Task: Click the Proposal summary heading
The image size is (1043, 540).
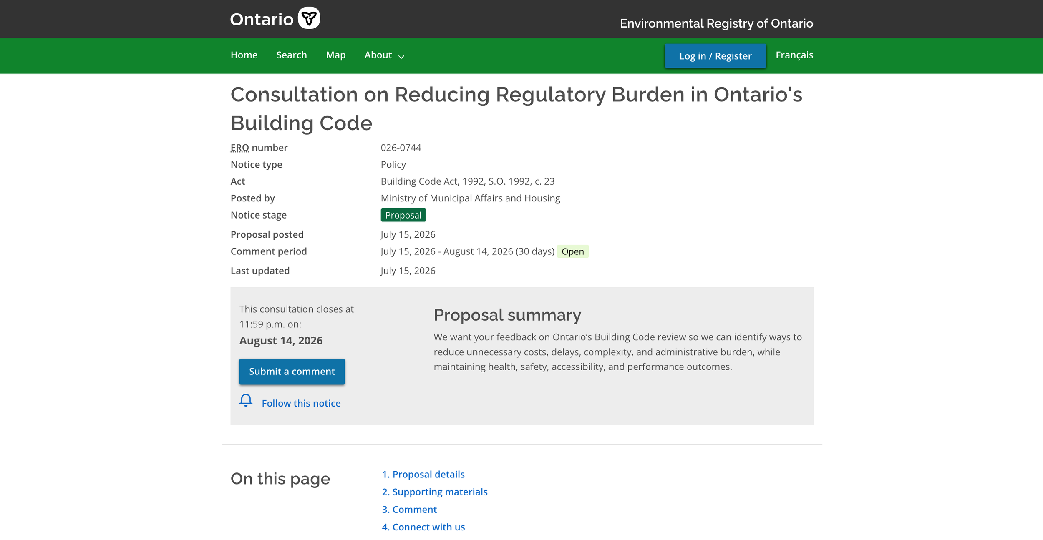Action: click(x=507, y=315)
